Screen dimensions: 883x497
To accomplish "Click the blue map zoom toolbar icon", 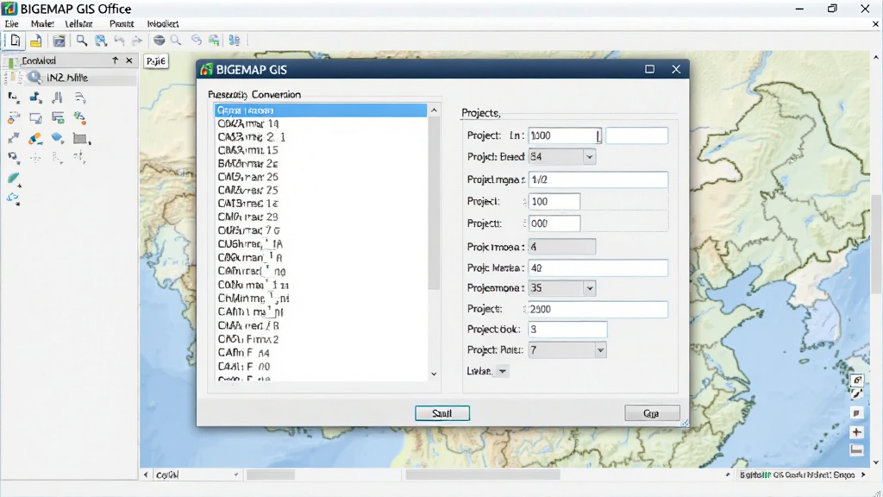I will (101, 41).
